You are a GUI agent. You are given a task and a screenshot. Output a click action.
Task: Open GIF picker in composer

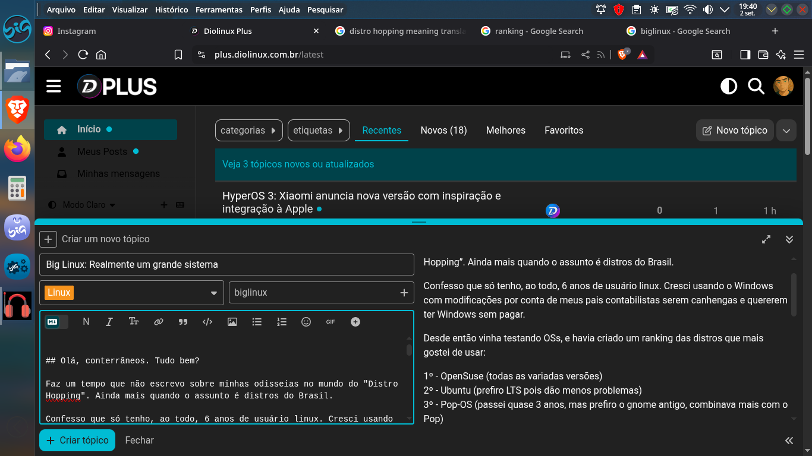(x=331, y=322)
